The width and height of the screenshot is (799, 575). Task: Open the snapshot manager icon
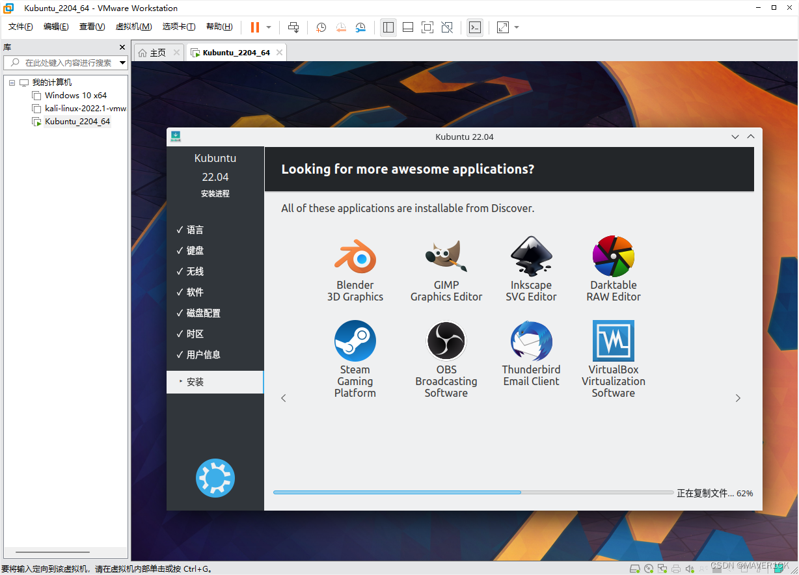(x=360, y=27)
